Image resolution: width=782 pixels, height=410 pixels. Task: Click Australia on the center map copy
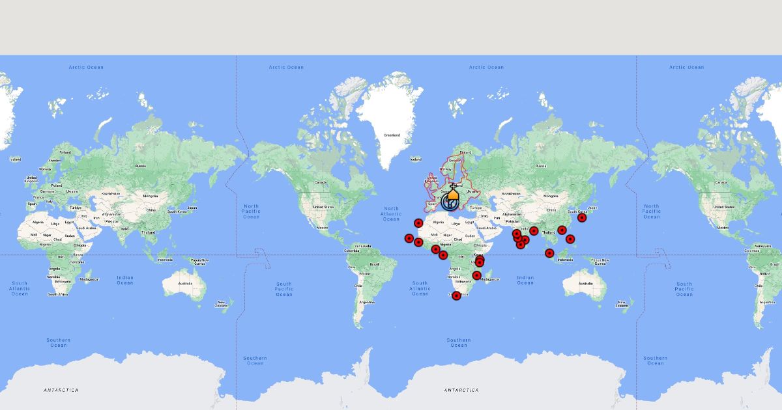coord(585,283)
